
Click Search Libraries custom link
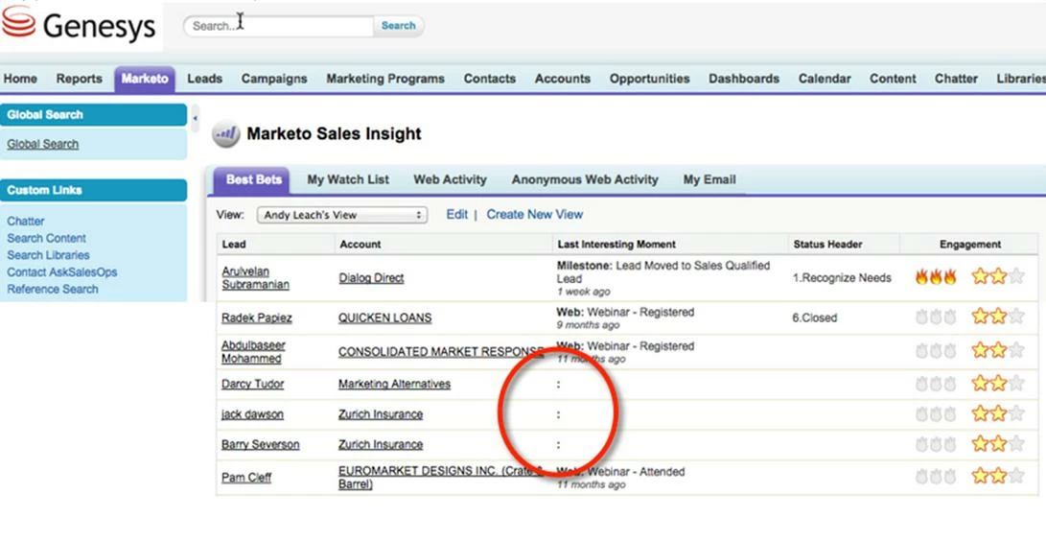point(48,255)
